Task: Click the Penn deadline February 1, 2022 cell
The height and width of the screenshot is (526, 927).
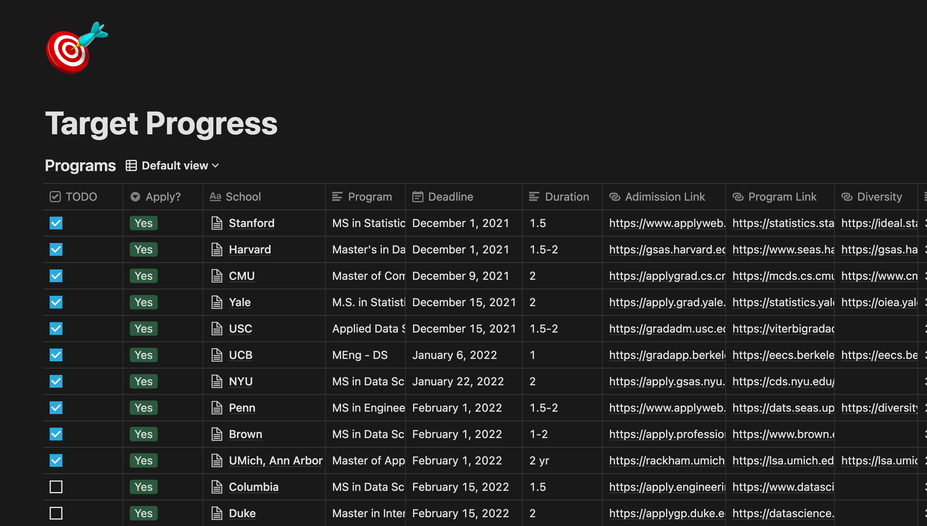Action: click(457, 408)
